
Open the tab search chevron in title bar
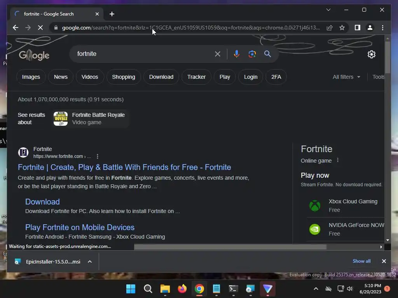(x=328, y=10)
